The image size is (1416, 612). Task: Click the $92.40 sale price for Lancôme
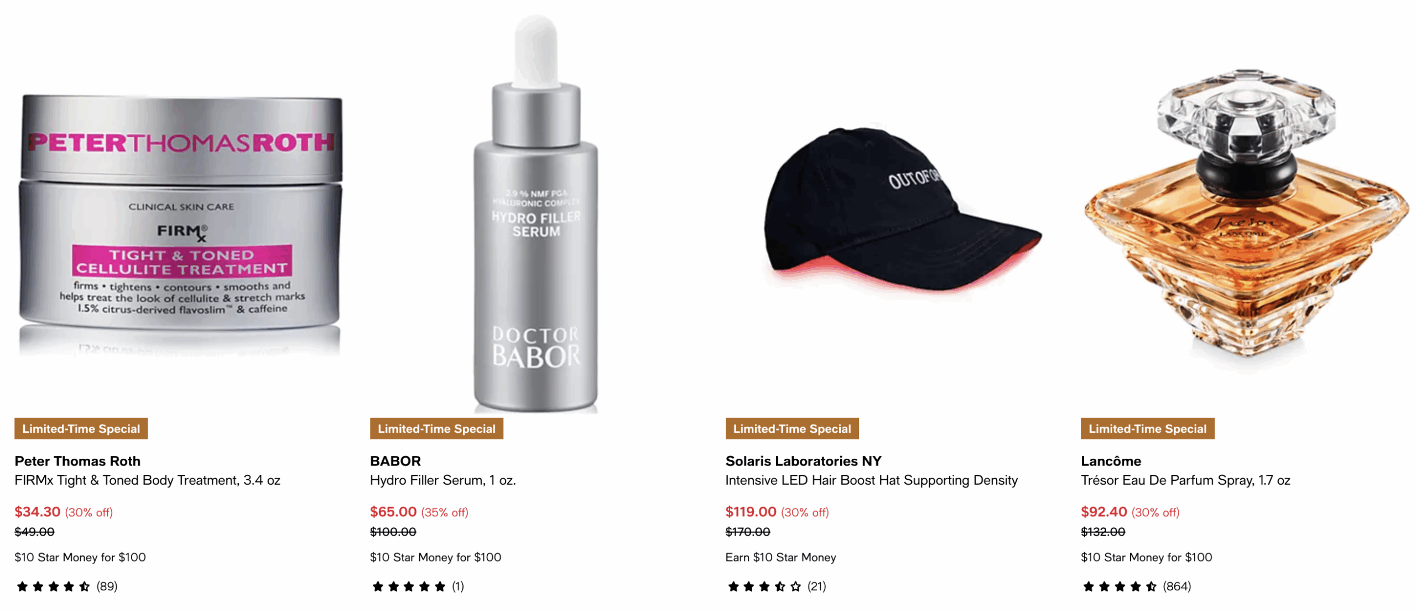tap(1103, 512)
